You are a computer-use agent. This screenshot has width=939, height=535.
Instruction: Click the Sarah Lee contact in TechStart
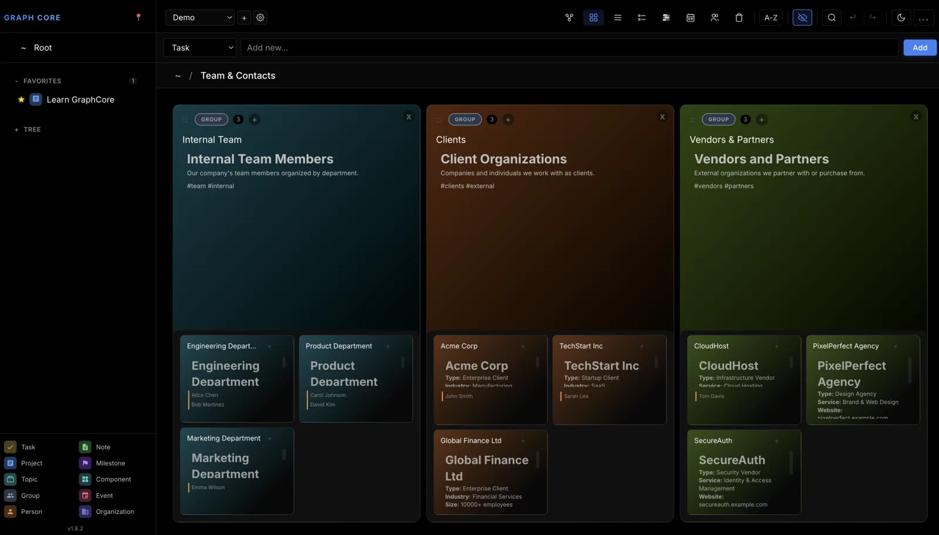coord(576,397)
